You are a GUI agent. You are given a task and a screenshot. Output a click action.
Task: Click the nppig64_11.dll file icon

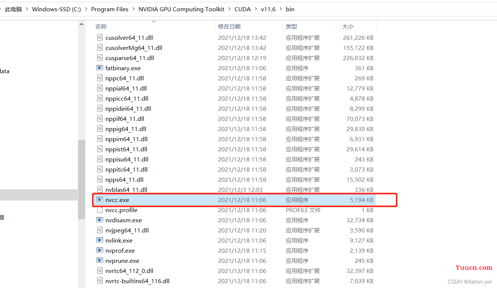click(100, 129)
